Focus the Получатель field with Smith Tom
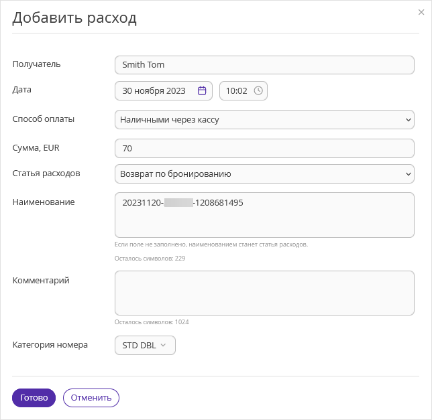432x420 pixels. coord(264,65)
